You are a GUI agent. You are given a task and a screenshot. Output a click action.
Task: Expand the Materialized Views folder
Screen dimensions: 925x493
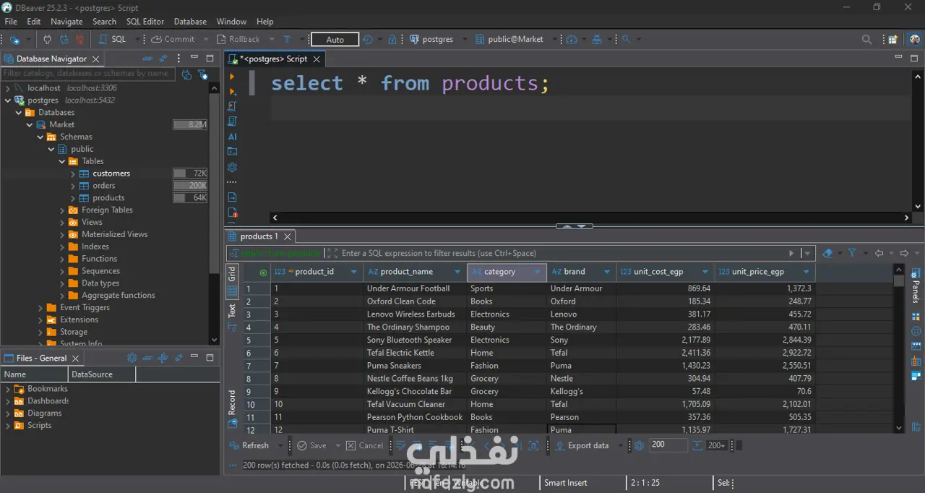click(62, 234)
